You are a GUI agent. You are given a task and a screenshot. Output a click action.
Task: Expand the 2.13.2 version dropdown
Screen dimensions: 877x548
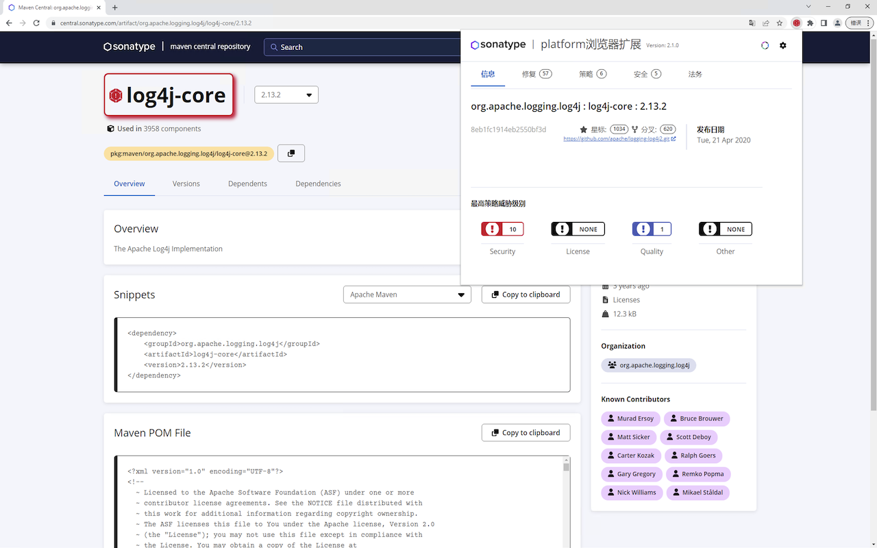[x=286, y=95]
